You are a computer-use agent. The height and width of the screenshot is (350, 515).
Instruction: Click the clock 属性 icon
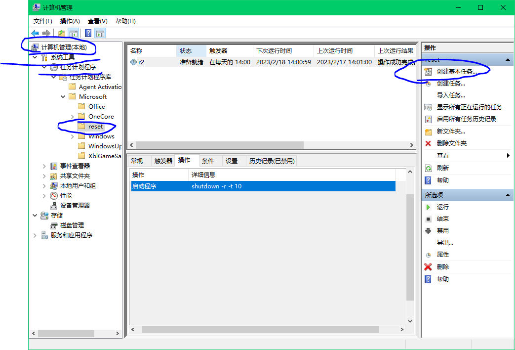click(x=428, y=255)
